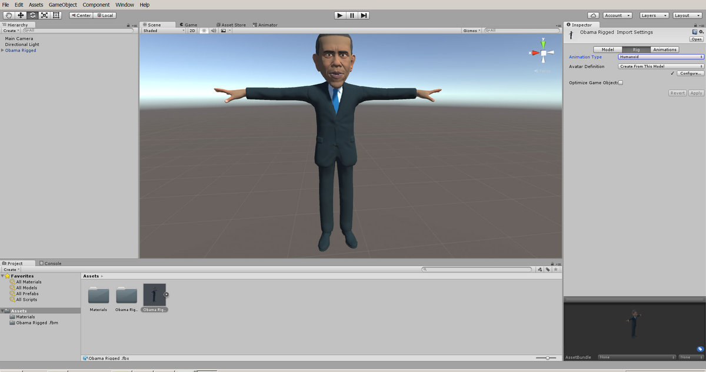Switch to the Animator tab
The height and width of the screenshot is (372, 706).
click(265, 25)
